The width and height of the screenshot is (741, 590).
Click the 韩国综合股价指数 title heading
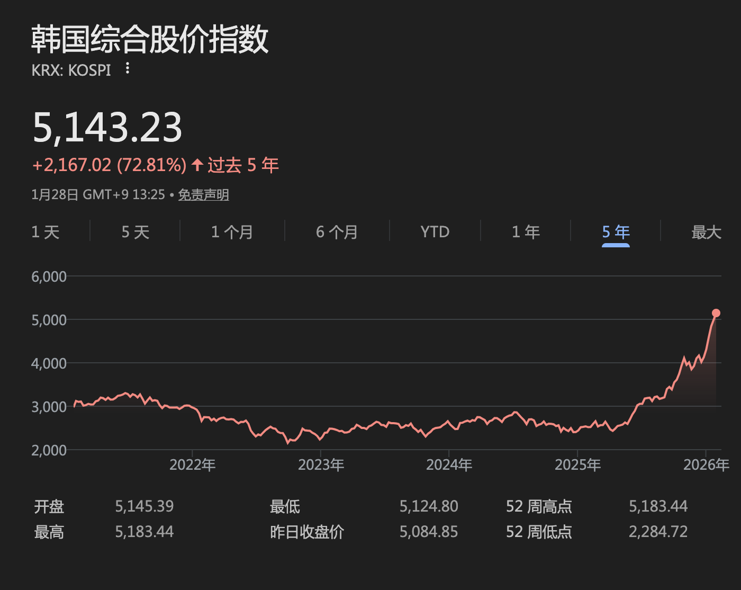tap(150, 40)
